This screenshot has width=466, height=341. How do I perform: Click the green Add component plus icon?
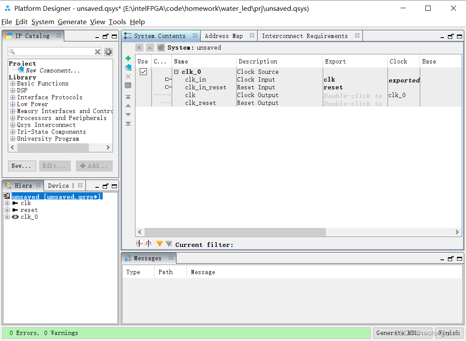pos(128,58)
